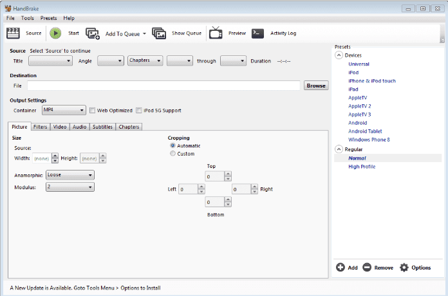The height and width of the screenshot is (296, 448).
Task: Open the Tools menu
Action: pos(28,18)
